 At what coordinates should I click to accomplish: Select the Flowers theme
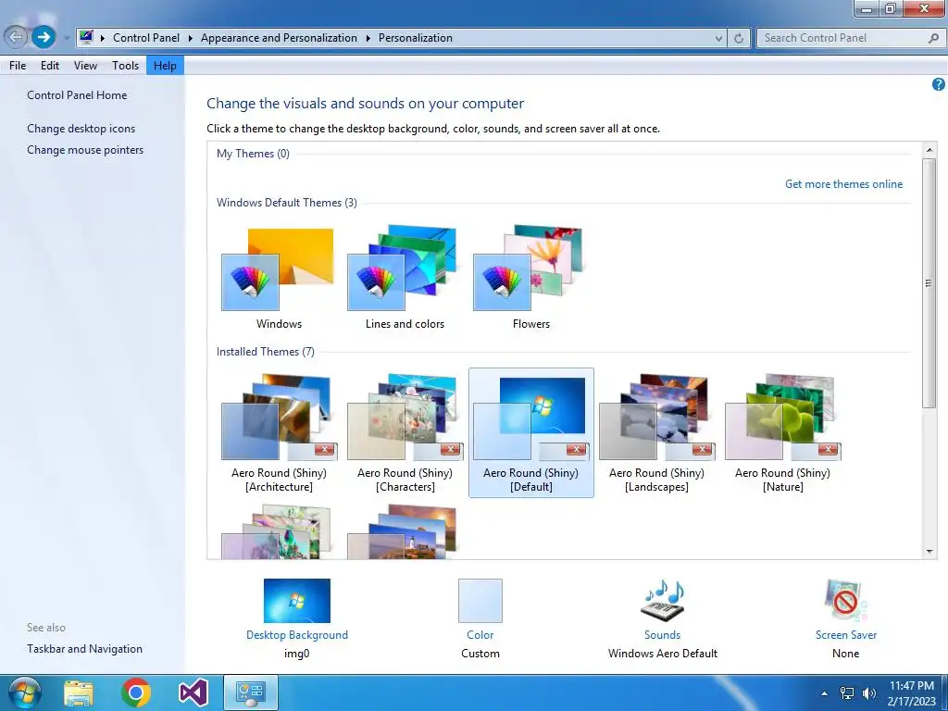(x=530, y=278)
